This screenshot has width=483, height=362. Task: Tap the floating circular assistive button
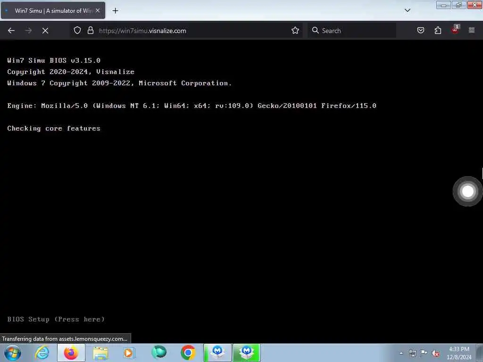[x=467, y=191]
